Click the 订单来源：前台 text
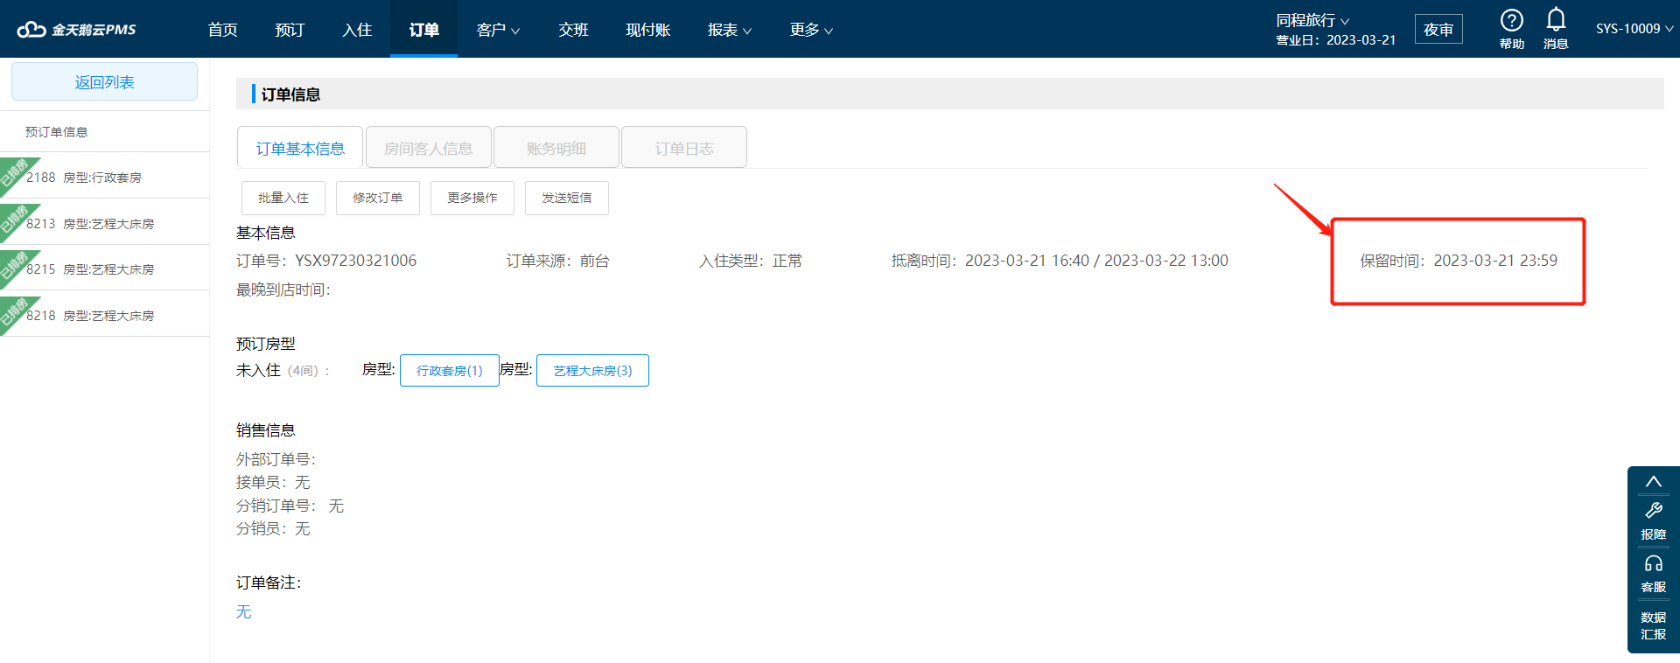This screenshot has height=663, width=1680. click(557, 261)
